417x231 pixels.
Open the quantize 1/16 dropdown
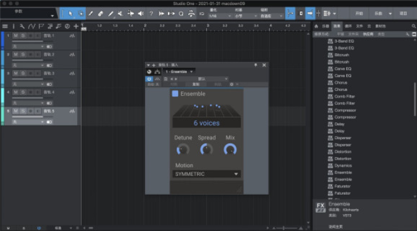tap(219, 16)
